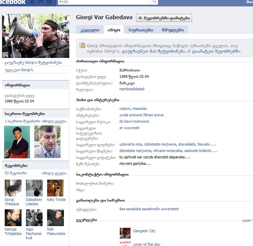Click the უჯიკეთ Giorgi-ს poke link
253x246 pixels.
pos(19,70)
